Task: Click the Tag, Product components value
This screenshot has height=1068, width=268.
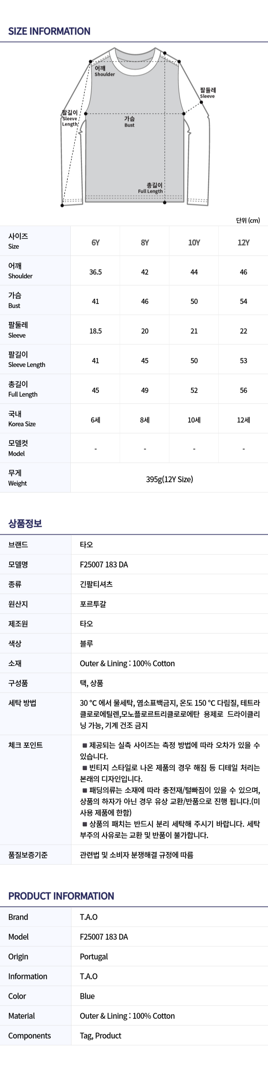Action: [x=101, y=1036]
